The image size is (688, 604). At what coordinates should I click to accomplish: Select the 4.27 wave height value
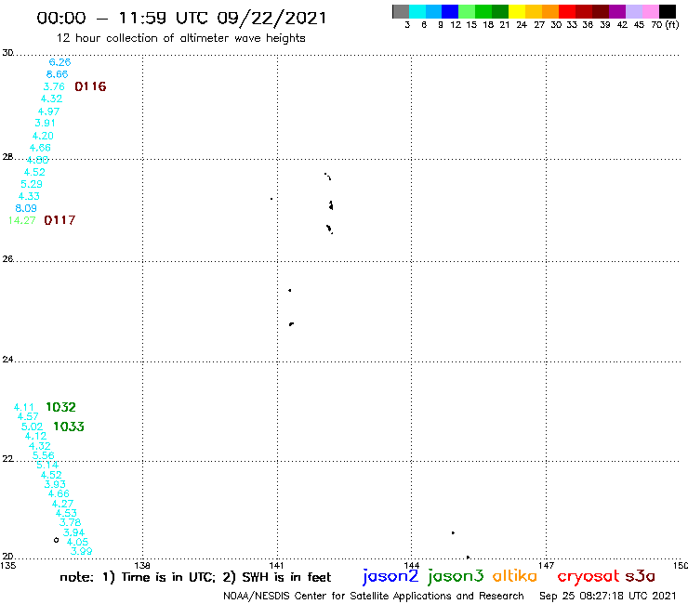click(x=62, y=504)
